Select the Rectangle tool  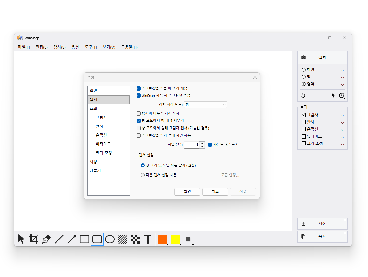click(x=84, y=239)
